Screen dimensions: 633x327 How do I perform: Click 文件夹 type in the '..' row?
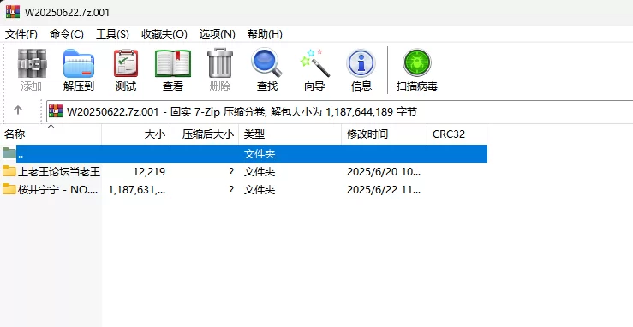260,153
